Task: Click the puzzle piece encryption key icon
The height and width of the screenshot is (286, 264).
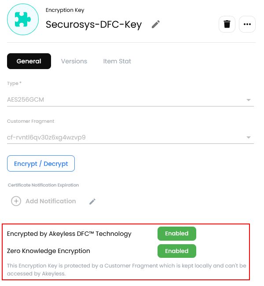Action: click(23, 19)
